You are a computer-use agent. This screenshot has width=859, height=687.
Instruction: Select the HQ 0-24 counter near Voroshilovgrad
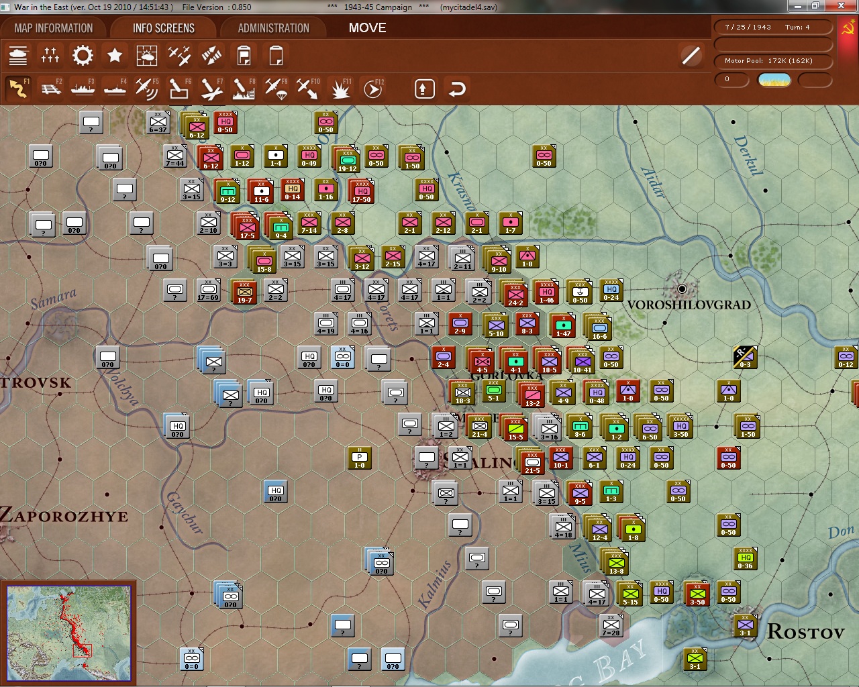coord(611,290)
